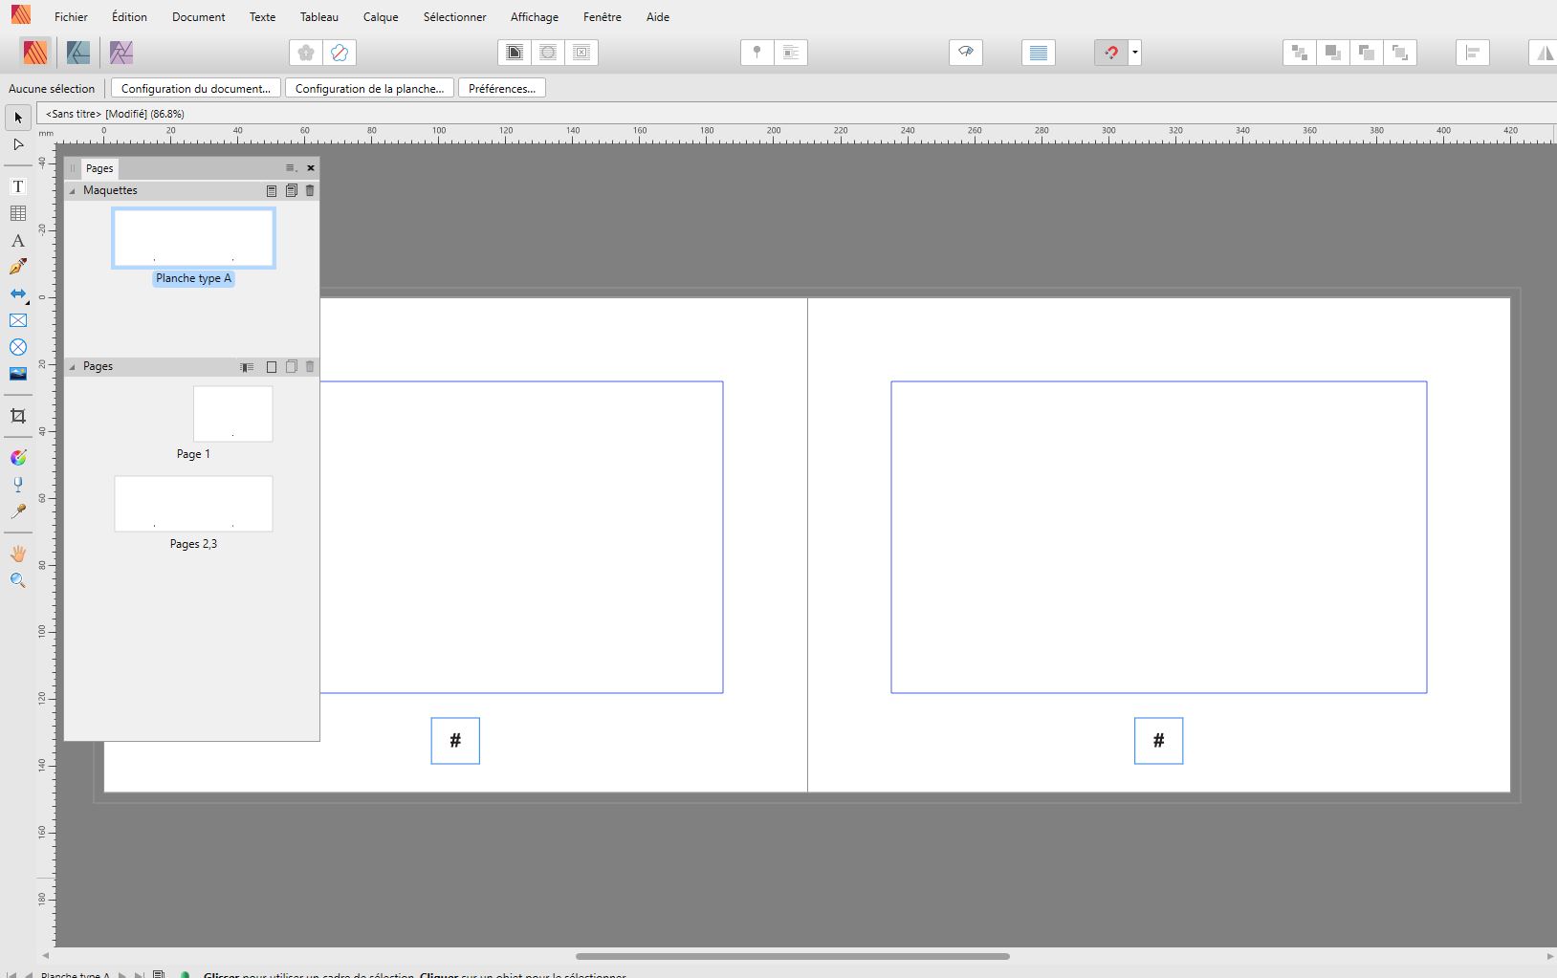
Task: Open the Préférences button
Action: pos(502,89)
